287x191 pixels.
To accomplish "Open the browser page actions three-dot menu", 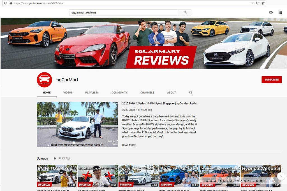I will point(253,3).
